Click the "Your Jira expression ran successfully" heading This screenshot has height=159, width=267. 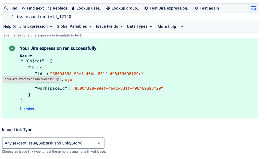(58, 48)
